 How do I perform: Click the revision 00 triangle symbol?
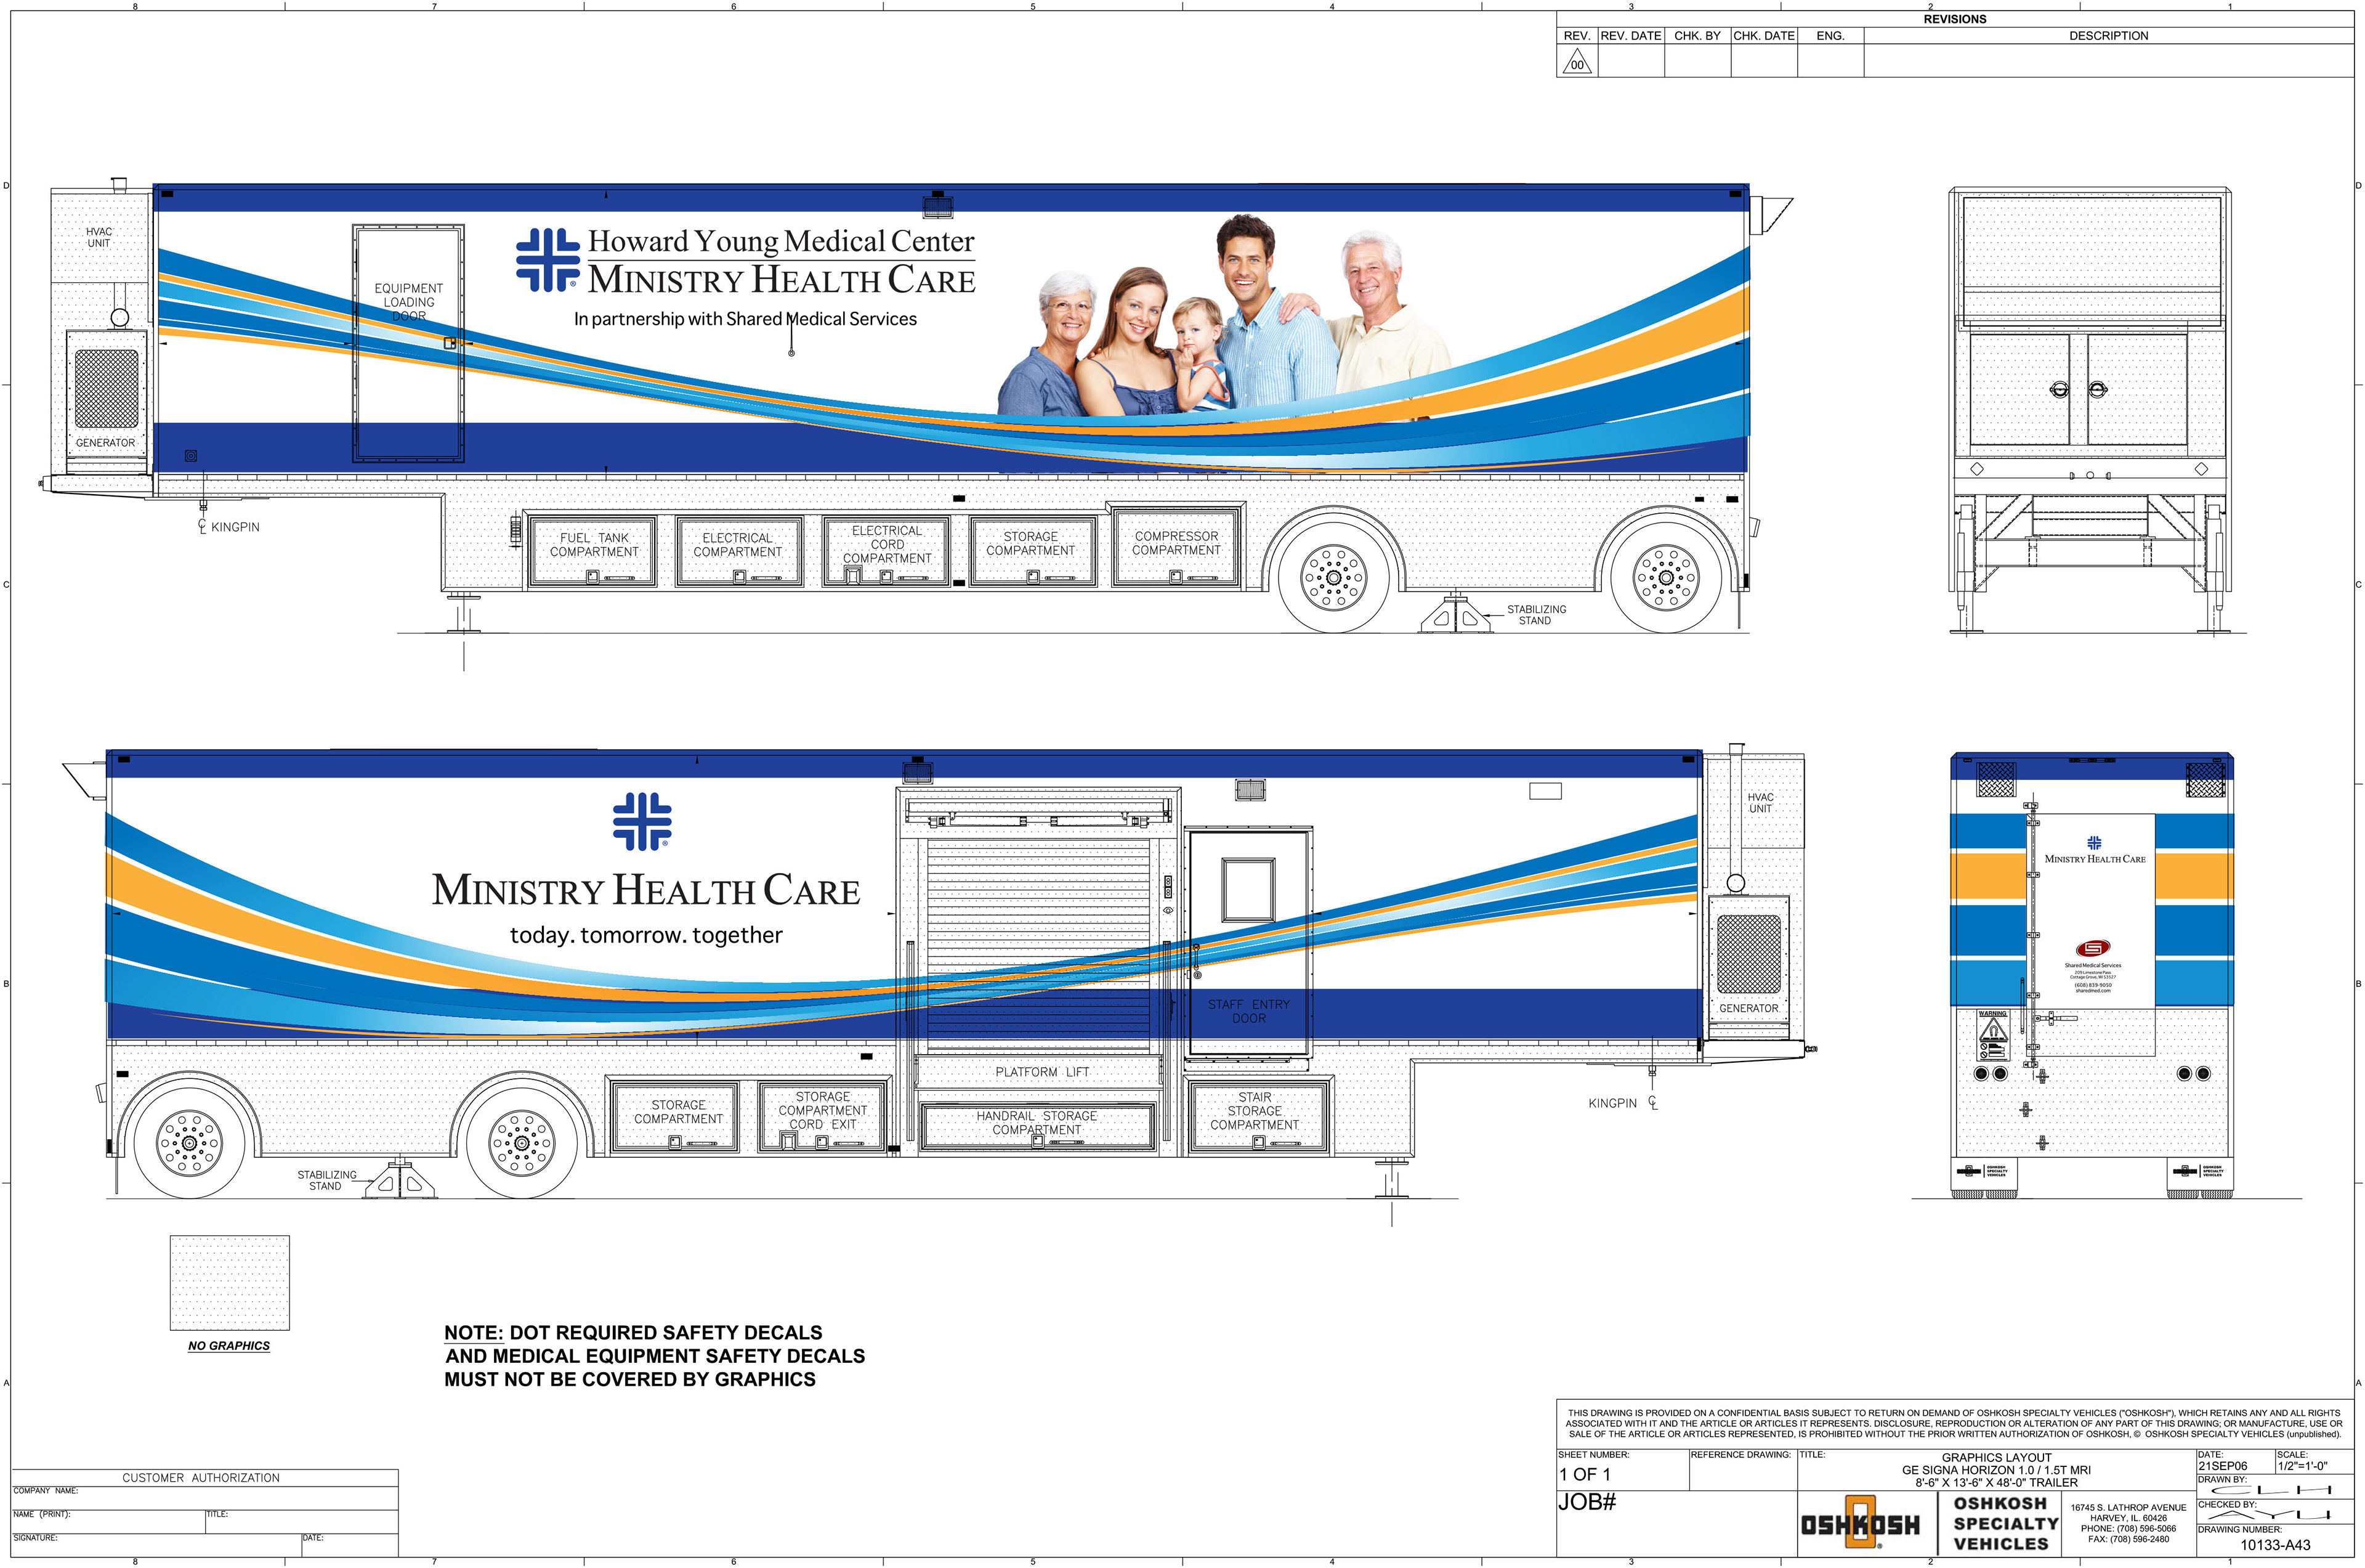1576,63
